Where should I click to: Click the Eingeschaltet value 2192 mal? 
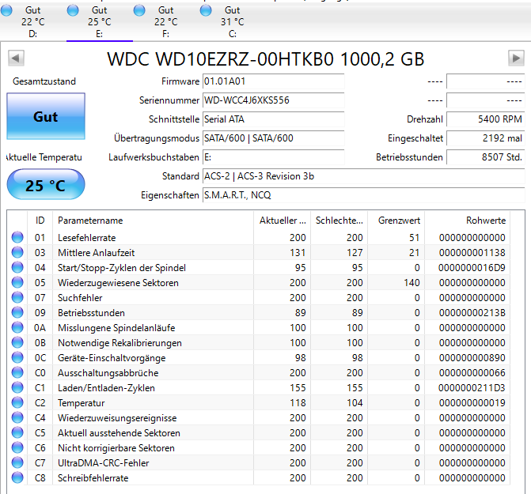[486, 138]
